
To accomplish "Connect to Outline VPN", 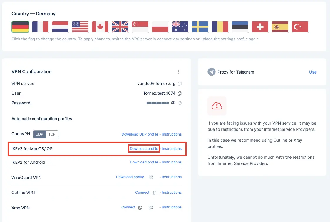I will point(142,193).
